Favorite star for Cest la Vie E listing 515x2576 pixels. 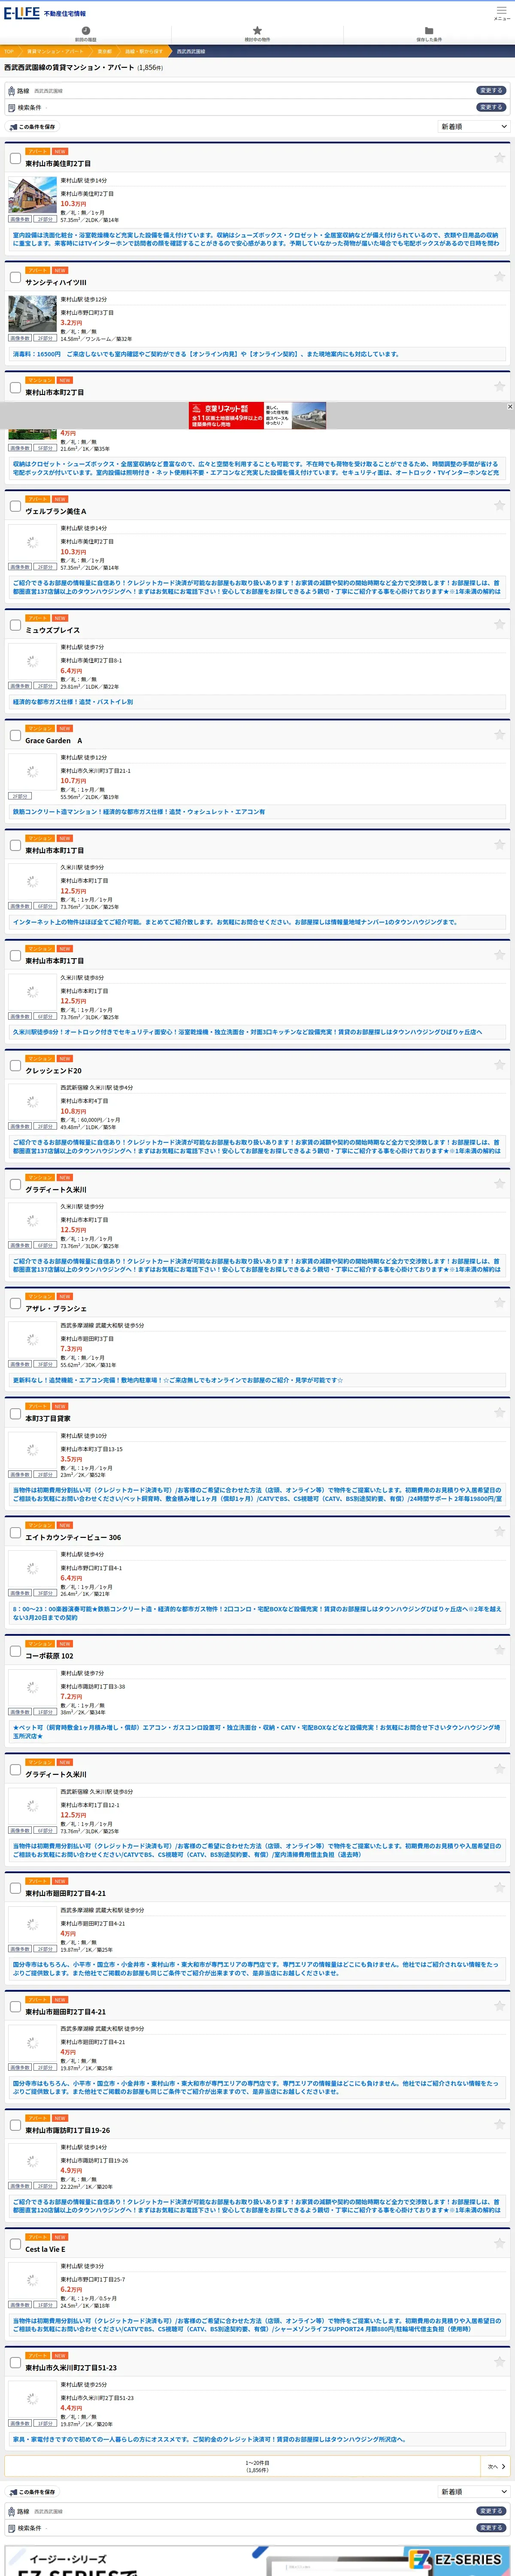click(499, 2244)
